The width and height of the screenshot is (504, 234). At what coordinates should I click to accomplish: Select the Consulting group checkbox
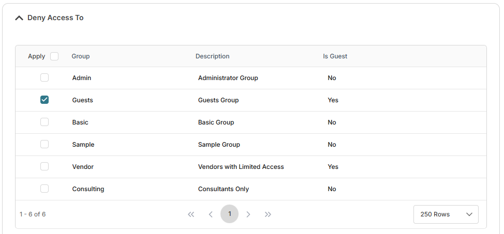[45, 189]
